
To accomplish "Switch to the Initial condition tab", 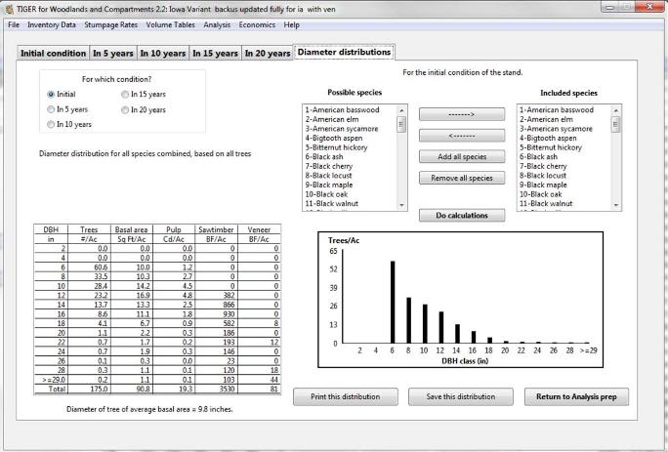I will point(54,53).
